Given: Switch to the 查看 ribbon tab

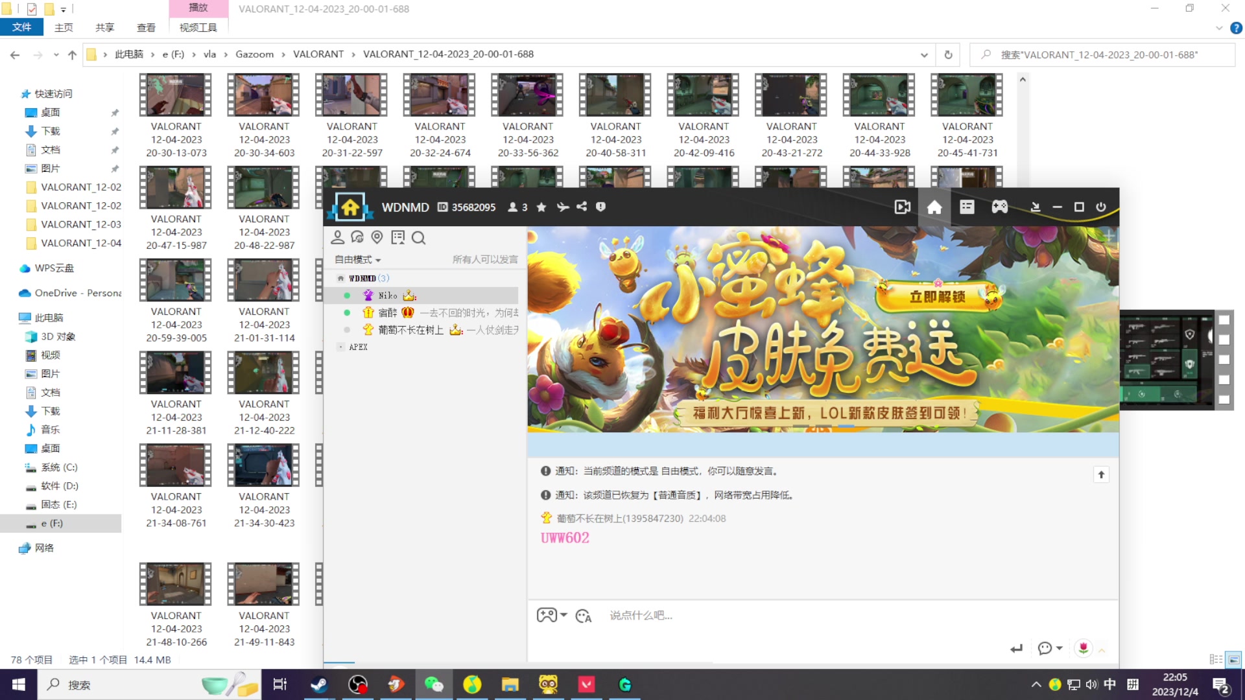Looking at the screenshot, I should click(146, 27).
